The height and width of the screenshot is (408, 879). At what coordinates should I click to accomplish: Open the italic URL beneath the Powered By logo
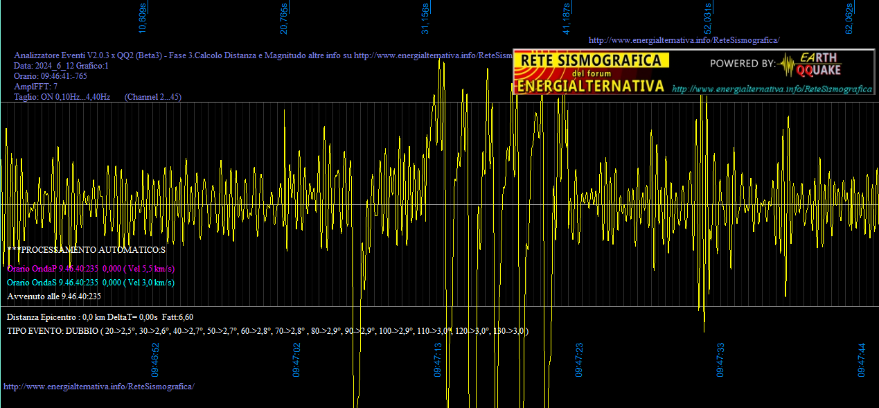pyautogui.click(x=772, y=89)
